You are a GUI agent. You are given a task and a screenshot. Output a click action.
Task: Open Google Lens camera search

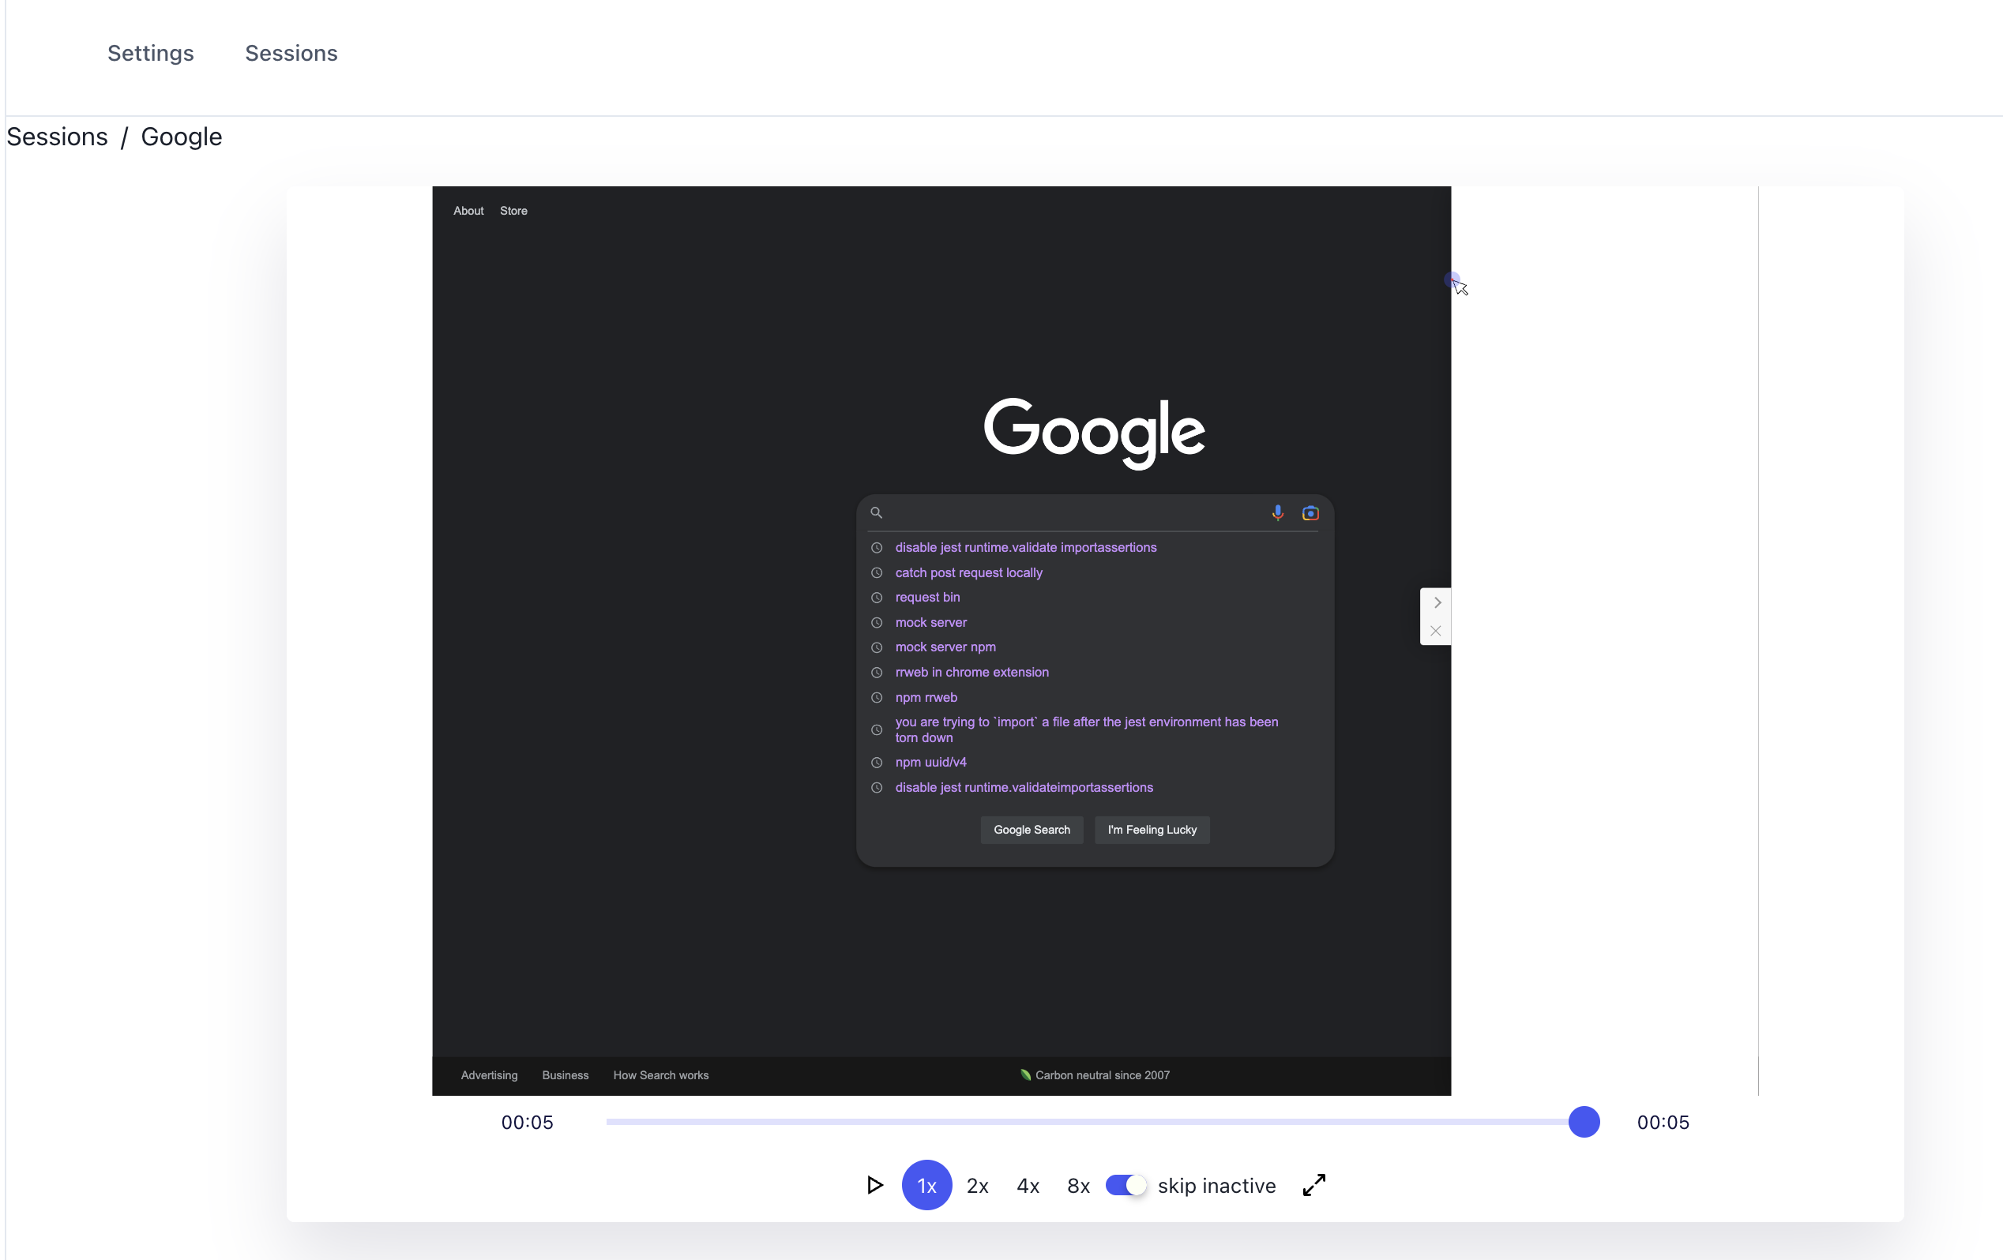click(x=1310, y=512)
